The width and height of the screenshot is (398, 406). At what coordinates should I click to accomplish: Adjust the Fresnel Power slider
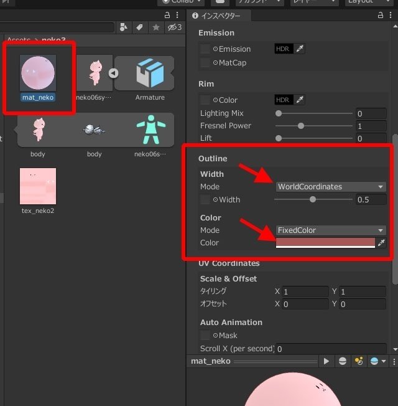point(313,126)
